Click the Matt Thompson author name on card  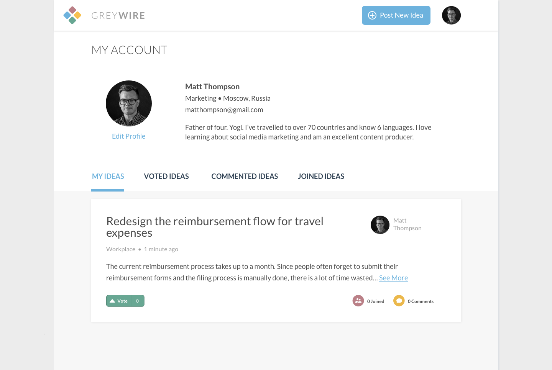coord(407,224)
